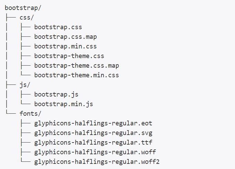This screenshot has width=235, height=169.
Task: Click glyphicons-halflings-regular.woff entry
Action: (x=95, y=152)
